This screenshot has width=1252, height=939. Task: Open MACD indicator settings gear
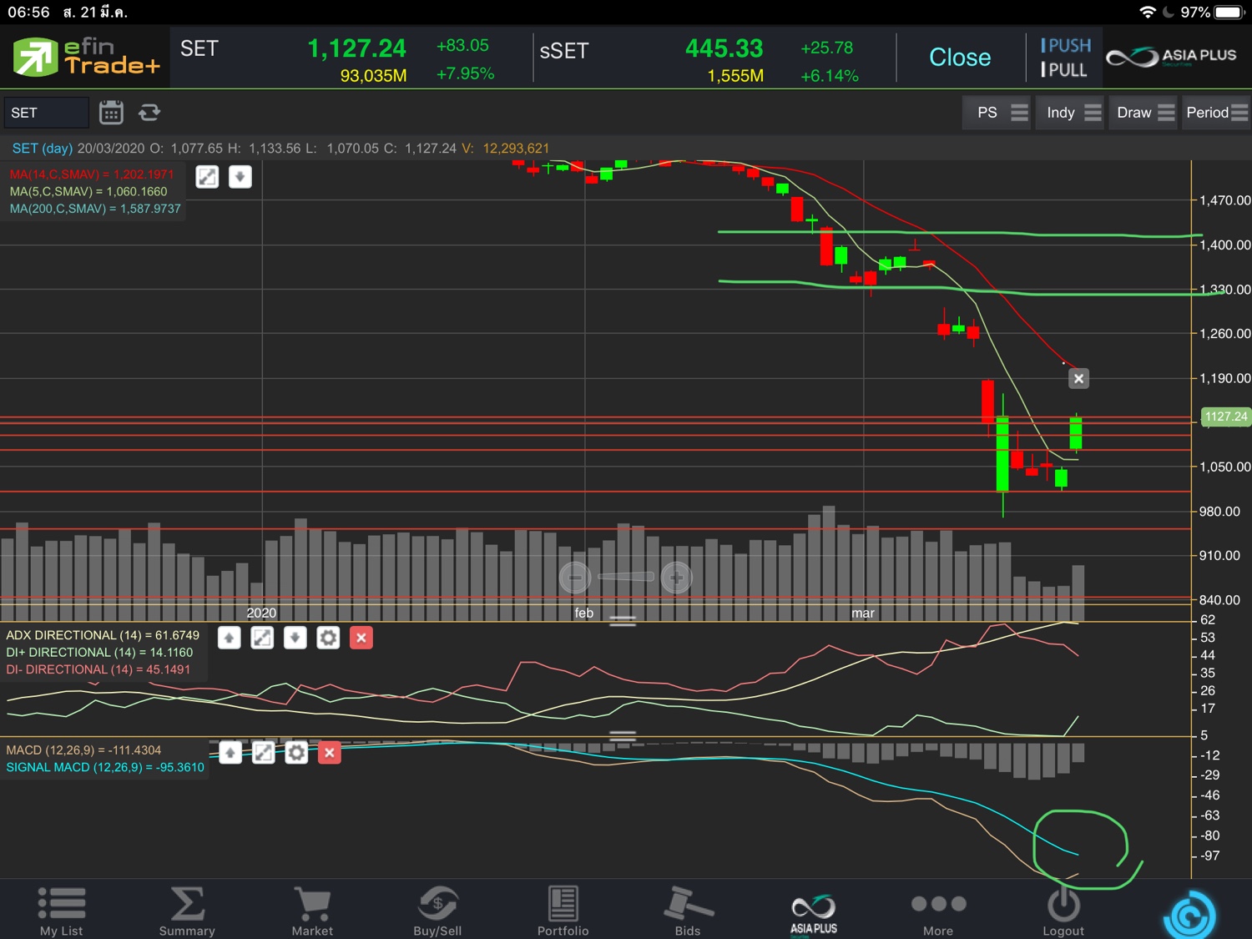coord(296,753)
